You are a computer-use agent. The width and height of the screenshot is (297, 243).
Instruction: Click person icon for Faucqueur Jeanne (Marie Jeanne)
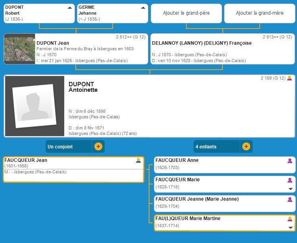(x=290, y=199)
